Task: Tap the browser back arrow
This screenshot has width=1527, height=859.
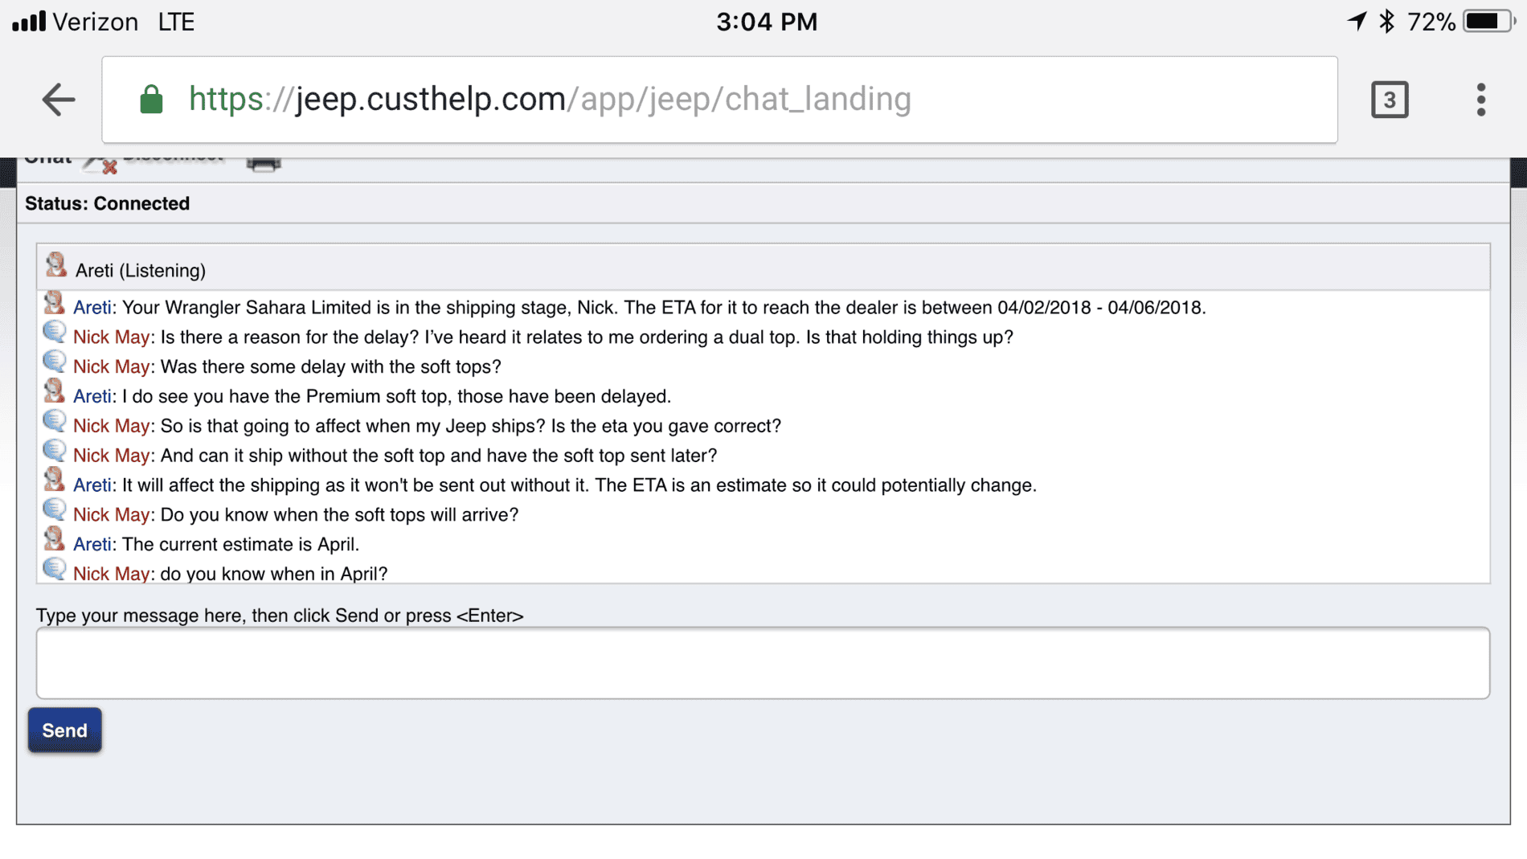Action: pyautogui.click(x=59, y=100)
